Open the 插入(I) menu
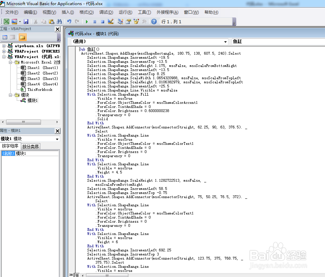This screenshot has width=325, height=277. tap(68, 12)
